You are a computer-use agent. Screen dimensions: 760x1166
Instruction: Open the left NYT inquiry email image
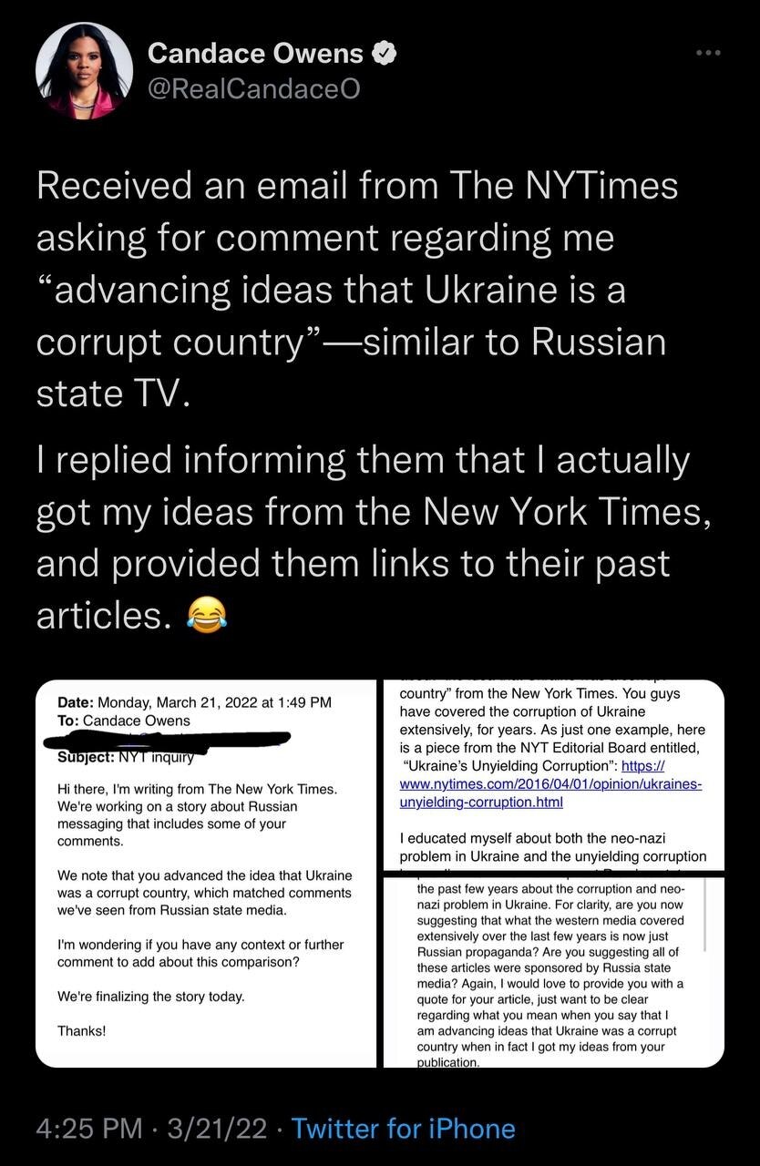[206, 873]
